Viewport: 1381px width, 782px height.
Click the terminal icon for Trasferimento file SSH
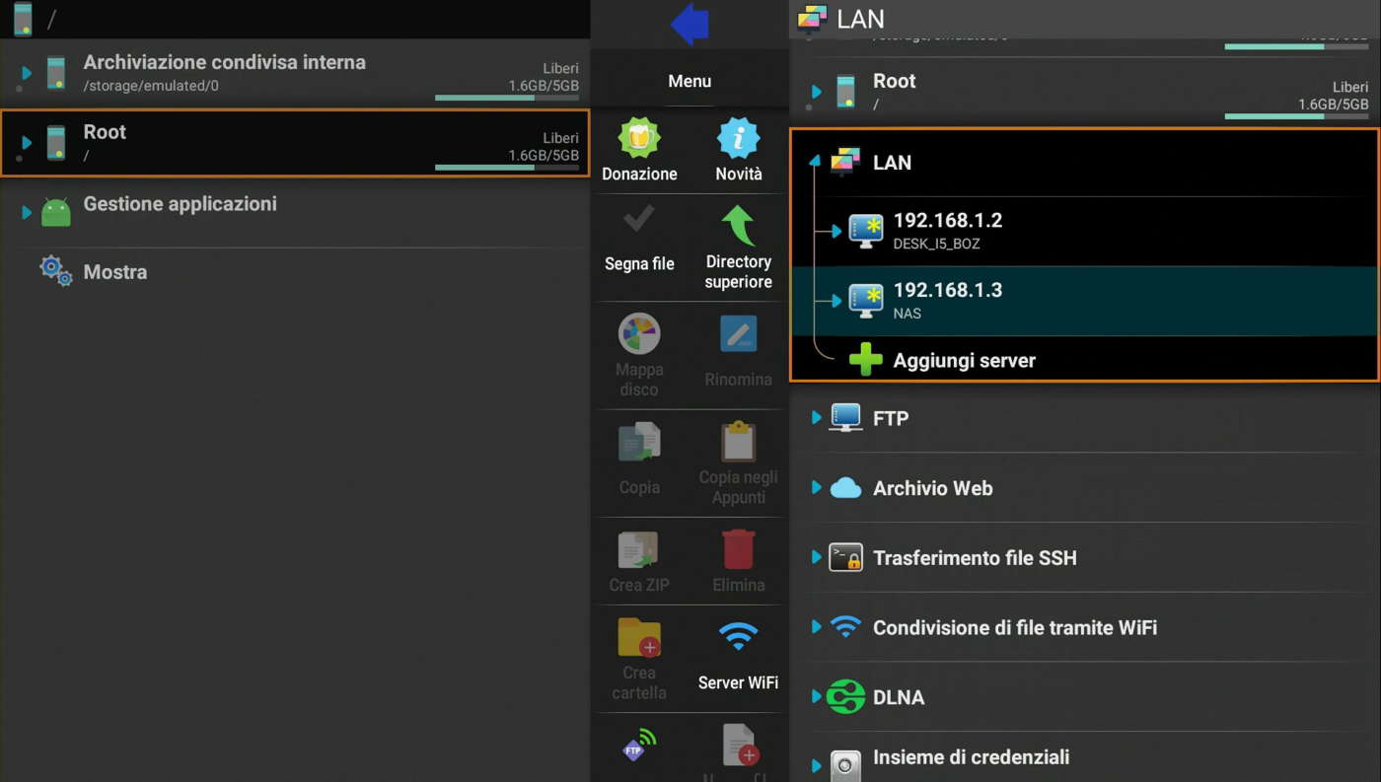(x=845, y=557)
